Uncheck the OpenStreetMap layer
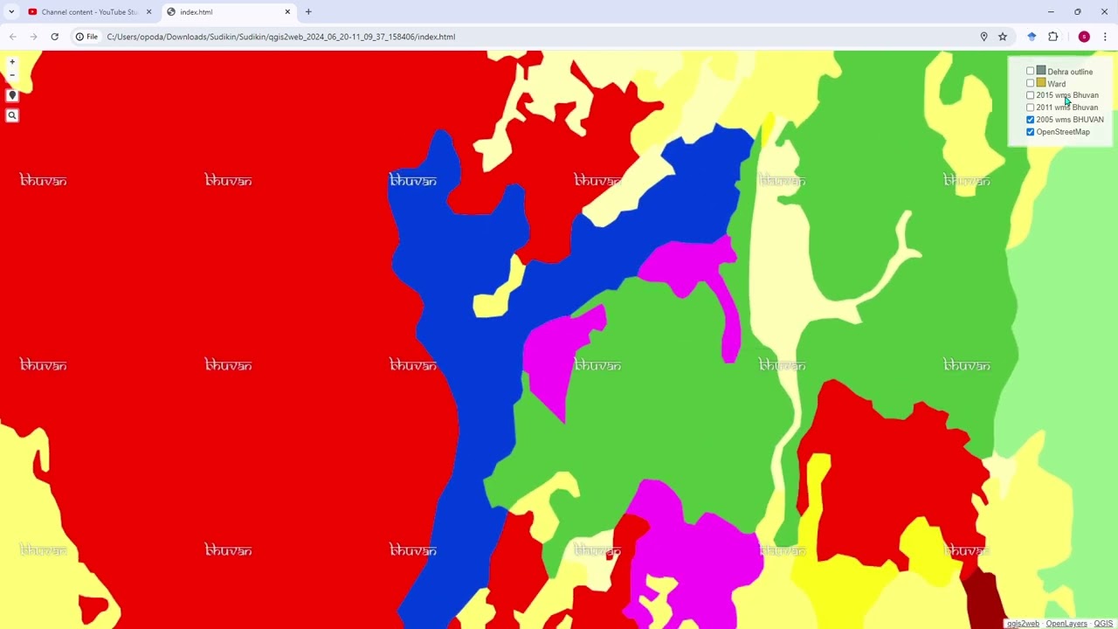Viewport: 1118px width, 629px height. point(1031,132)
